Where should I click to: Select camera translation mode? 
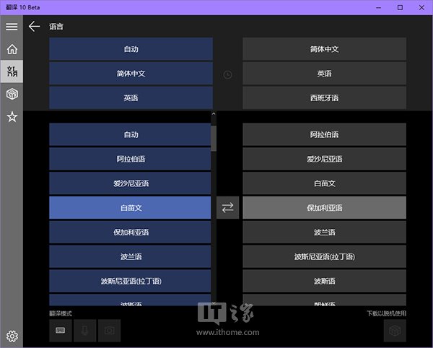(110, 331)
